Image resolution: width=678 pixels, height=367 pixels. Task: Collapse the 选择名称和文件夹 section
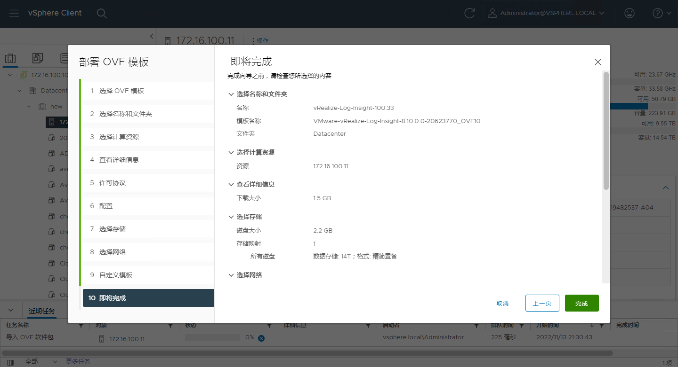[231, 94]
